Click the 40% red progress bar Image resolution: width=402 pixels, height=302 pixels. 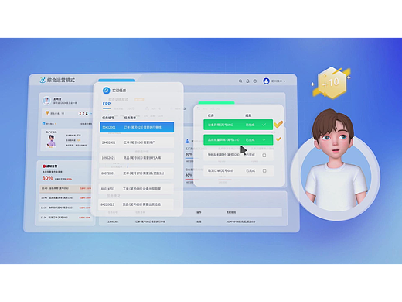192,179
